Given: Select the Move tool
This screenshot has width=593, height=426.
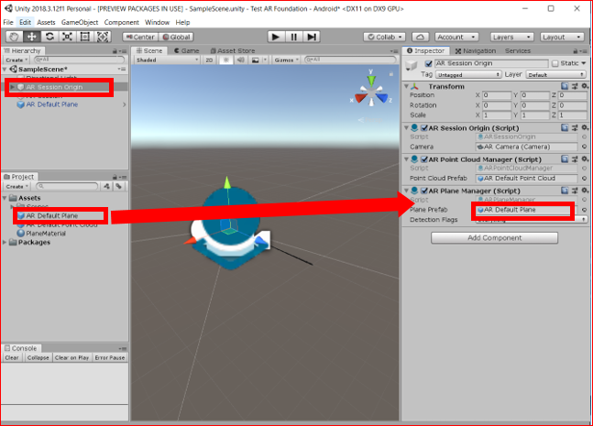Looking at the screenshot, I should pyautogui.click(x=32, y=37).
